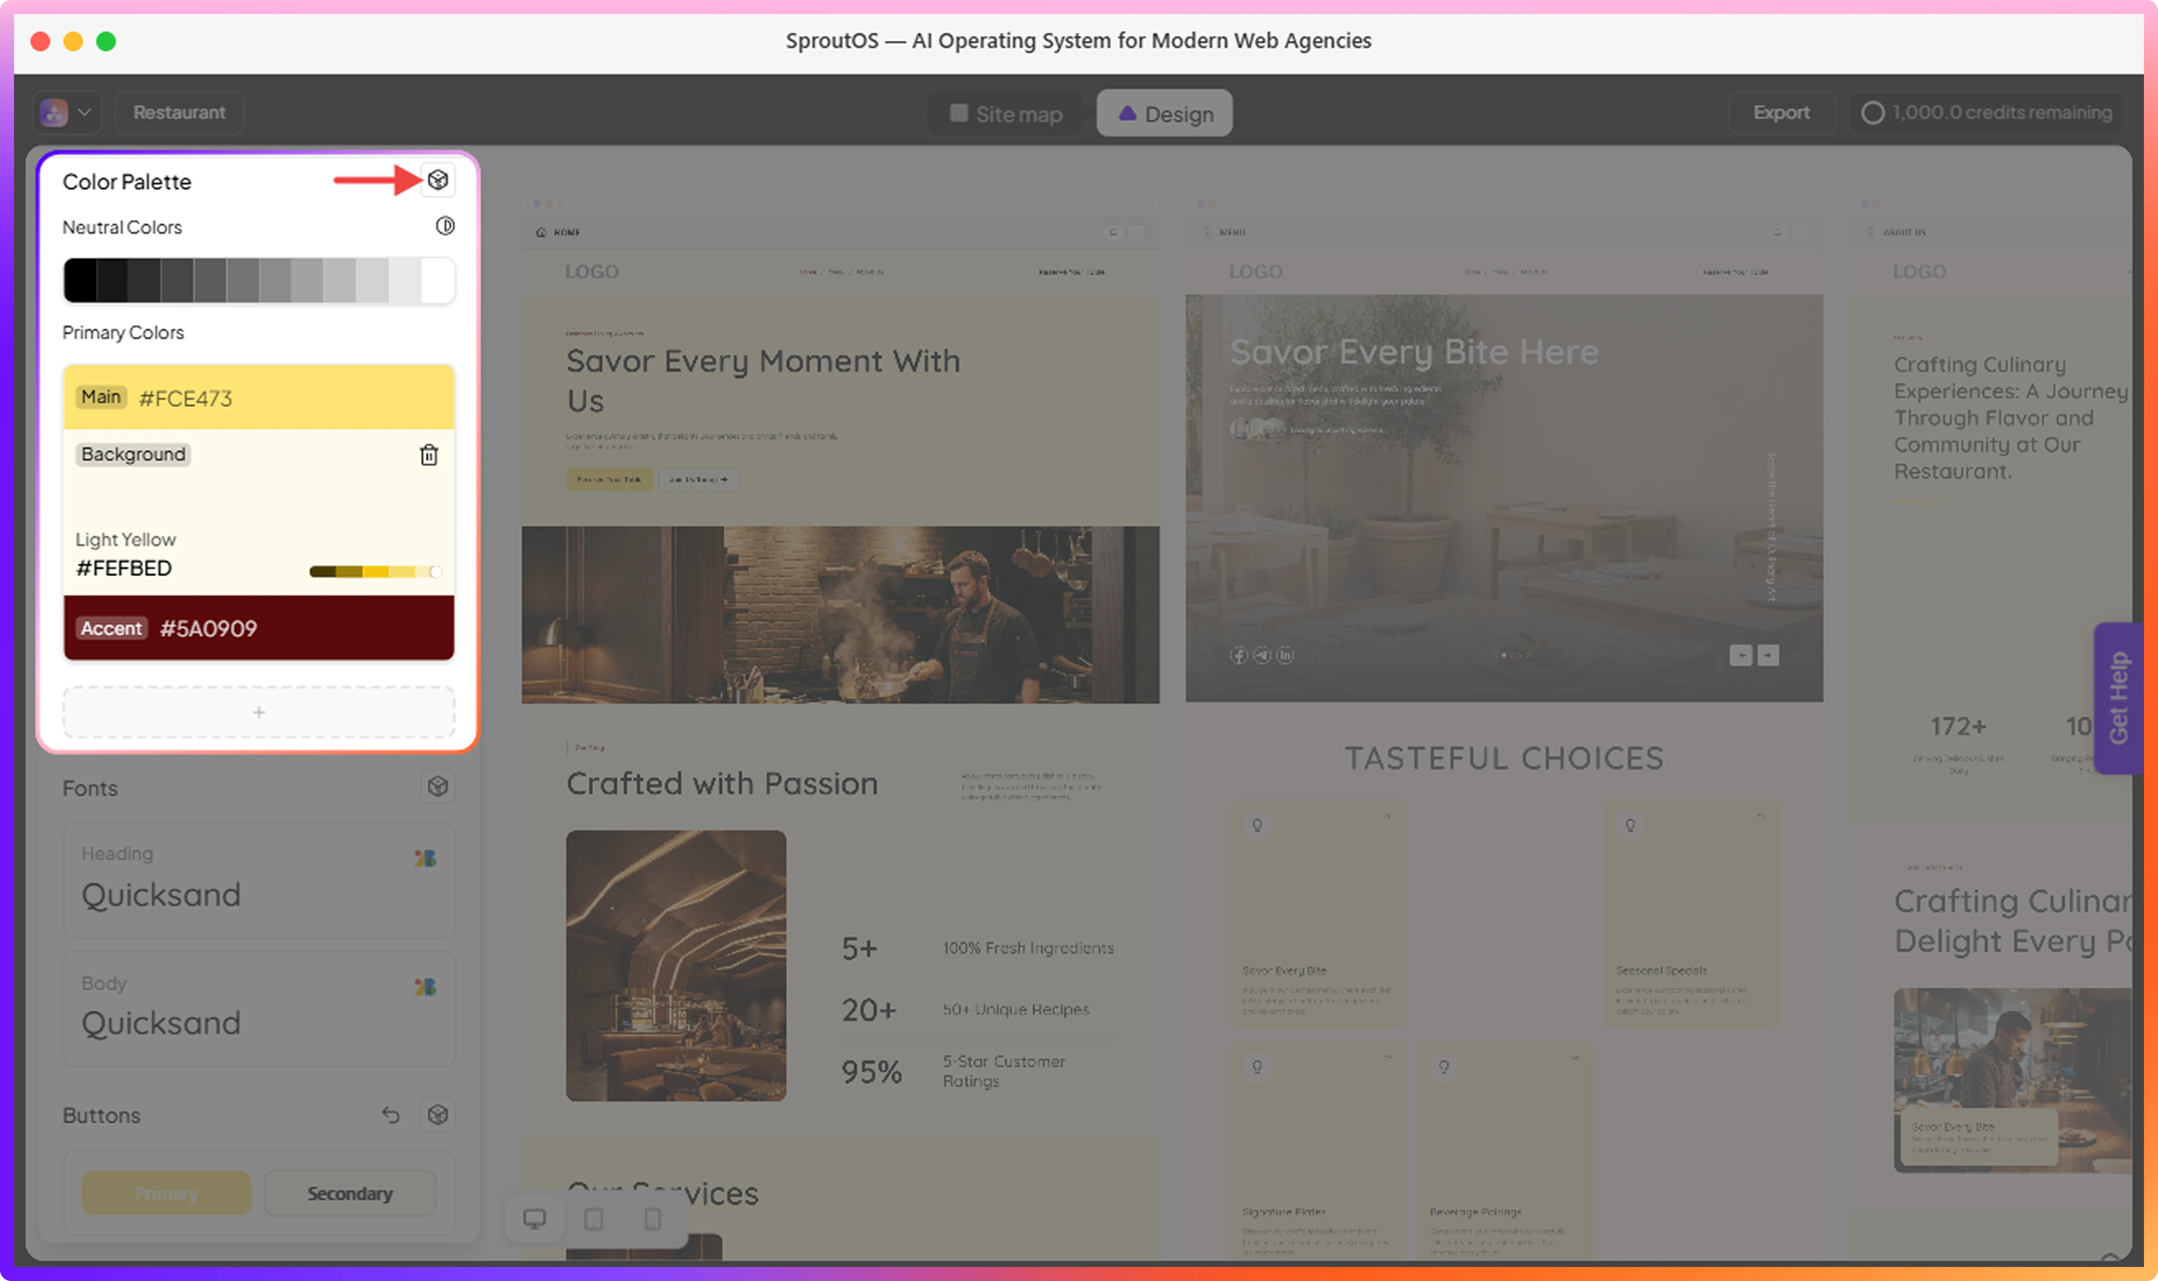2158x1281 pixels.
Task: Click the Home page preview header
Action: [841, 232]
